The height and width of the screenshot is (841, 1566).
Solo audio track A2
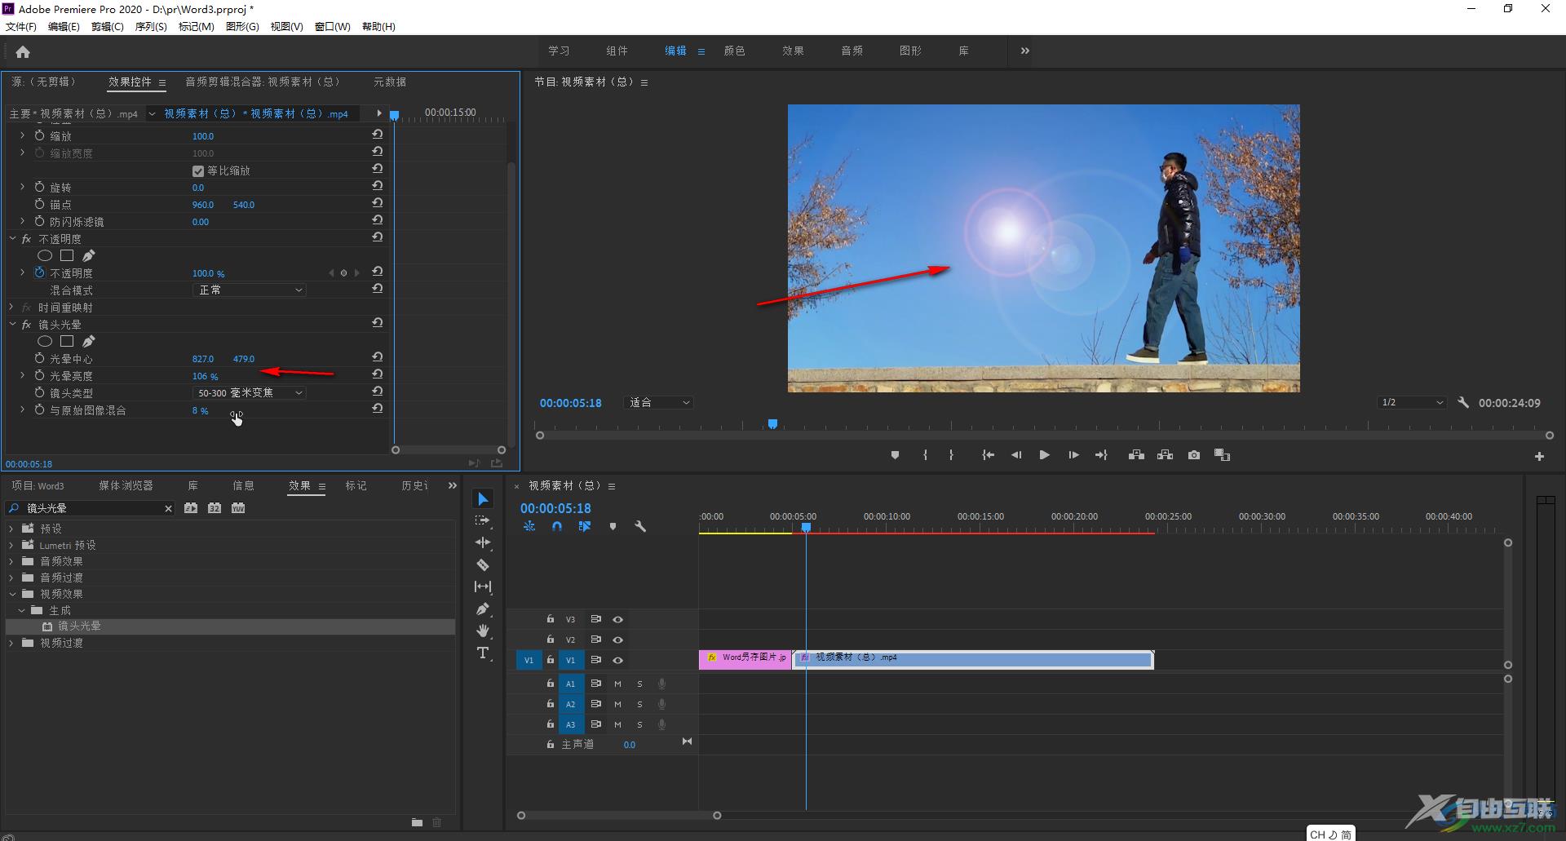click(x=639, y=704)
